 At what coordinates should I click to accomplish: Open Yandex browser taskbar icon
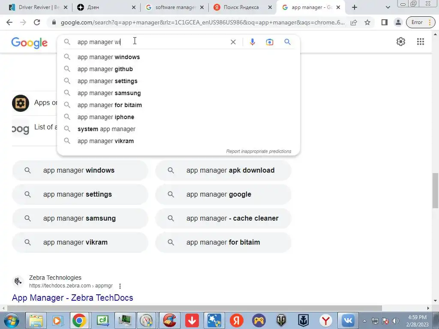326,320
